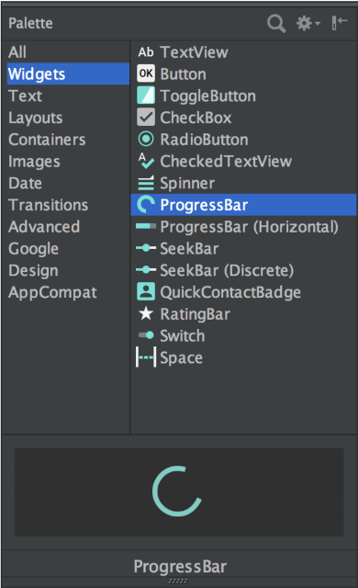Pick the CheckBox widget entry

point(184,118)
